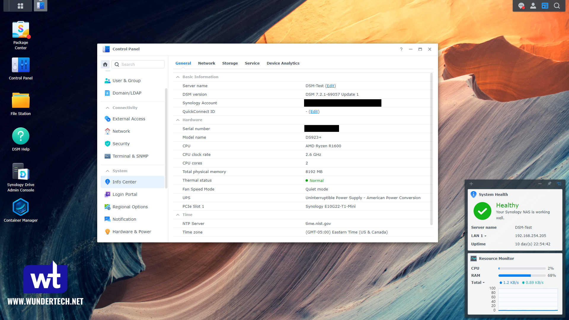Image resolution: width=569 pixels, height=320 pixels.
Task: Switch to the Device Analytics tab
Action: (283, 63)
